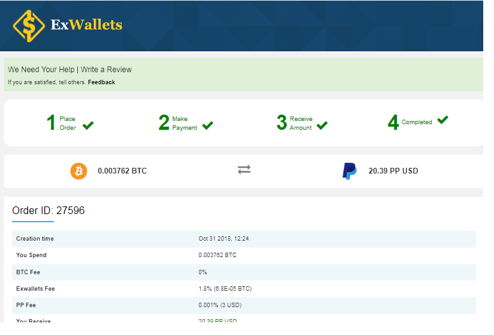Click the checkmark next to Make Payment
This screenshot has height=335, width=494.
tap(208, 125)
